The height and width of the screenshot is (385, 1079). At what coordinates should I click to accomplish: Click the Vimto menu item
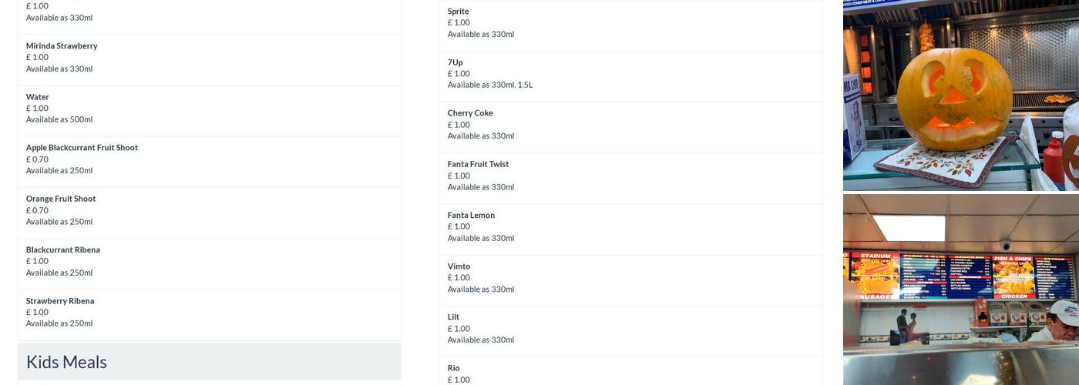coord(459,266)
